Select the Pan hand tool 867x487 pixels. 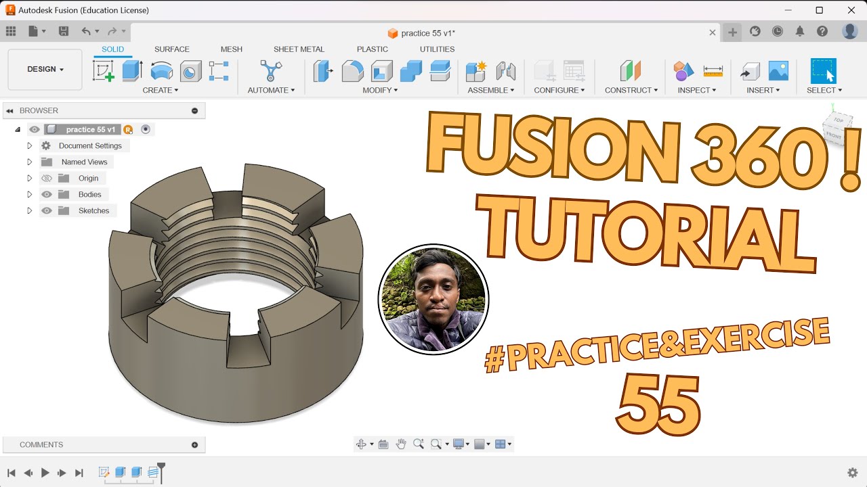click(401, 444)
